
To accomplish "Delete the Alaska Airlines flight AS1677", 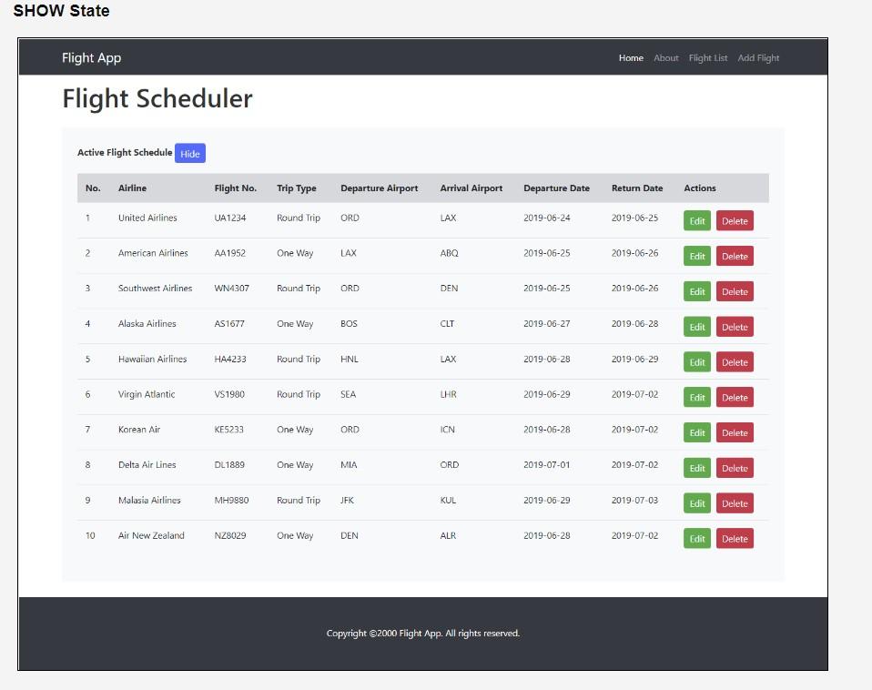I will [735, 326].
